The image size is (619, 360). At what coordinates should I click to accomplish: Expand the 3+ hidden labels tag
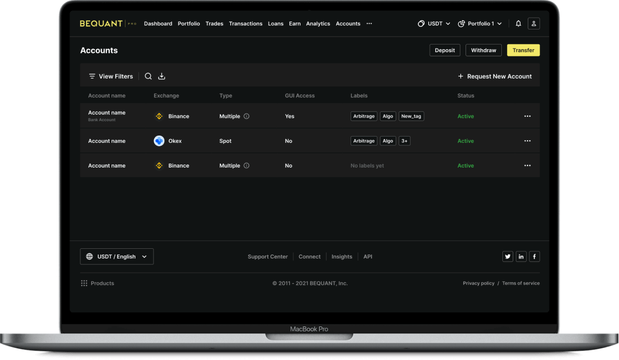point(404,141)
